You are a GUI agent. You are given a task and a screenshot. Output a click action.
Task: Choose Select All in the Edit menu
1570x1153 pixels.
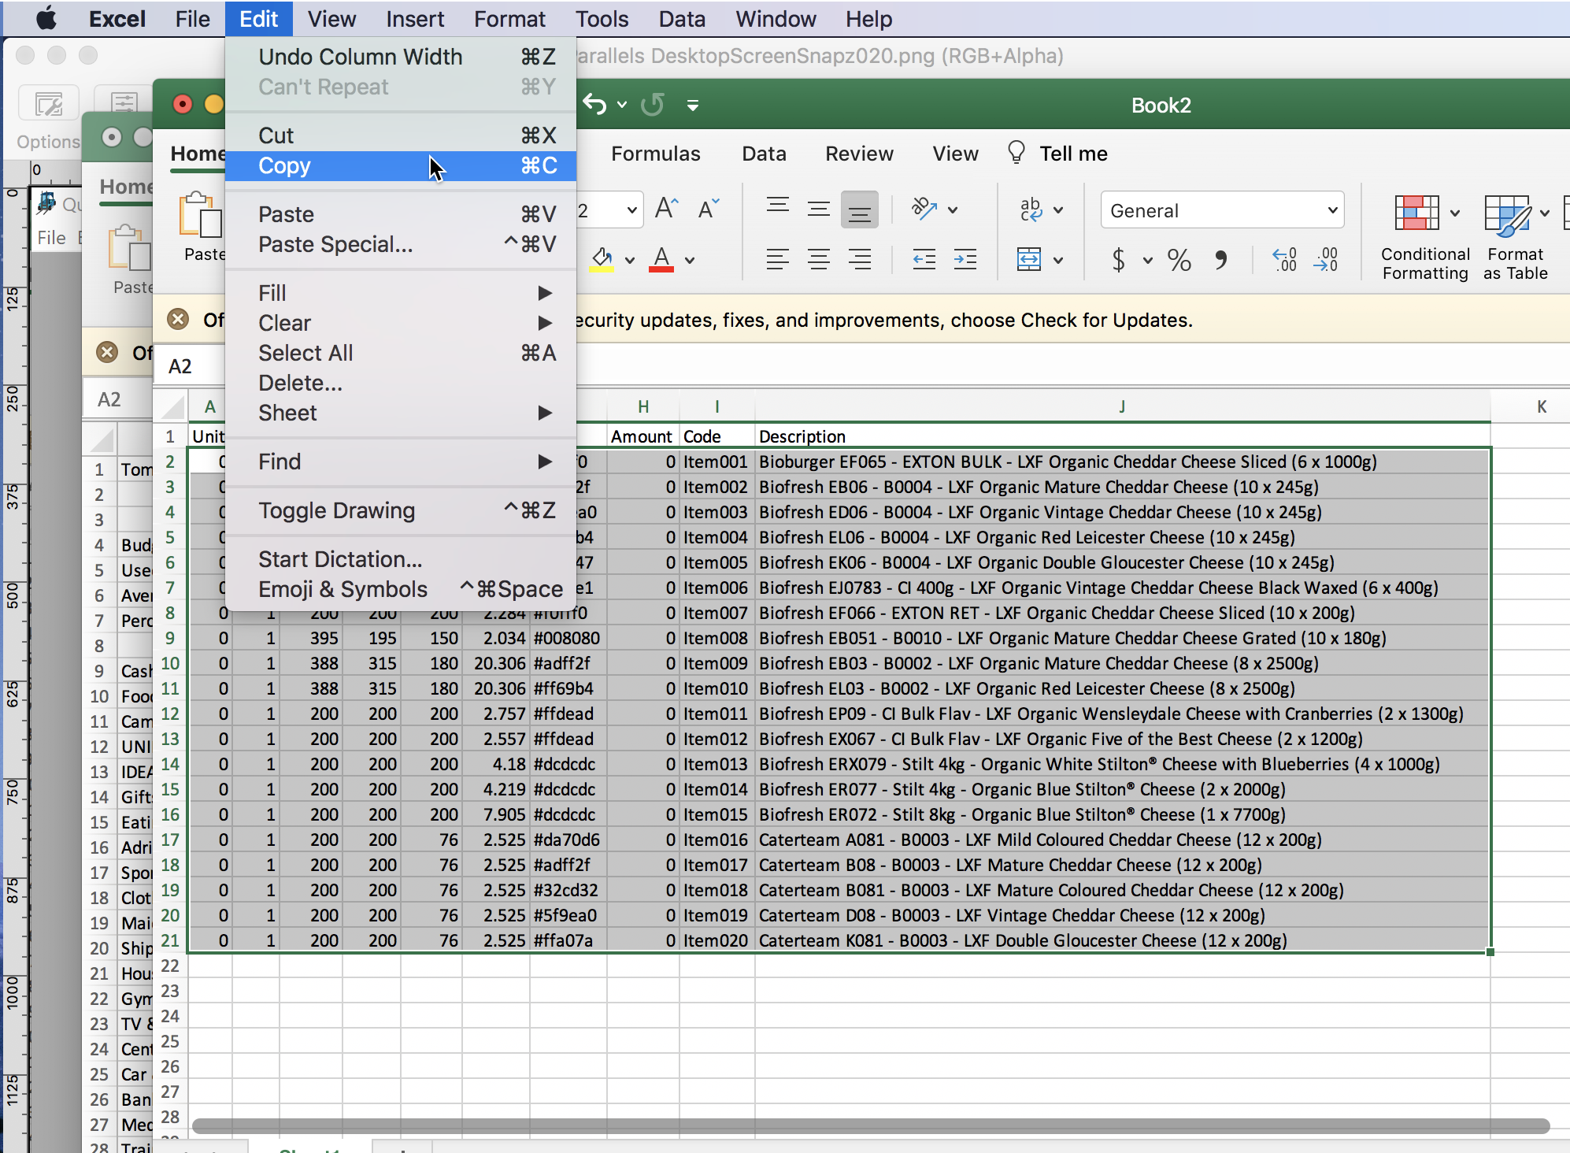click(401, 353)
